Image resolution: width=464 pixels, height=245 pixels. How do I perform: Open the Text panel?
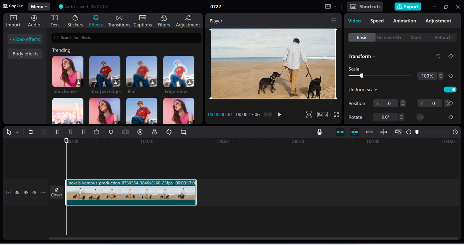(x=55, y=21)
